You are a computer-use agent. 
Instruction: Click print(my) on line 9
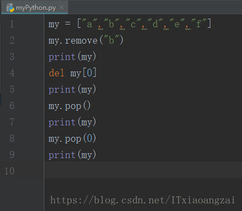pyautogui.click(x=72, y=155)
